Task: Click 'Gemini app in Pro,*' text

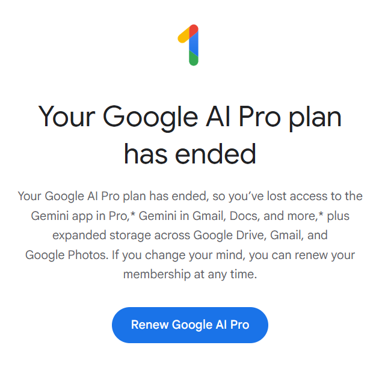Action: (83, 216)
